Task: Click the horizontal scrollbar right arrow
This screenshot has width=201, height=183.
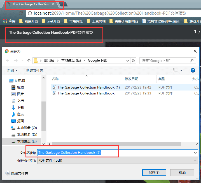Action: click(x=197, y=144)
